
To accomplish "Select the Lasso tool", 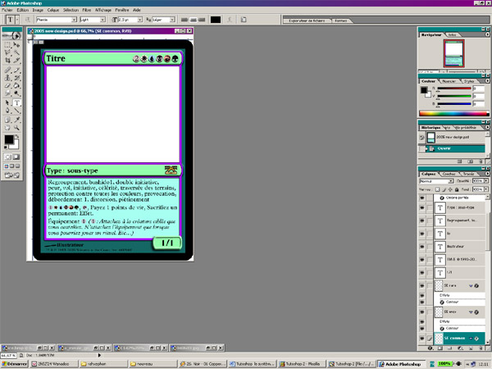I will [7, 52].
